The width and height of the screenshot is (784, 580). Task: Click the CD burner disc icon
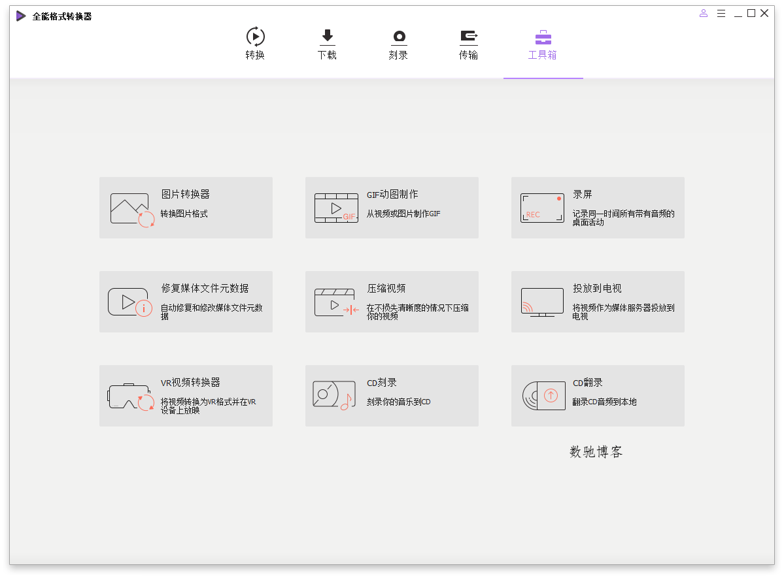click(x=334, y=395)
